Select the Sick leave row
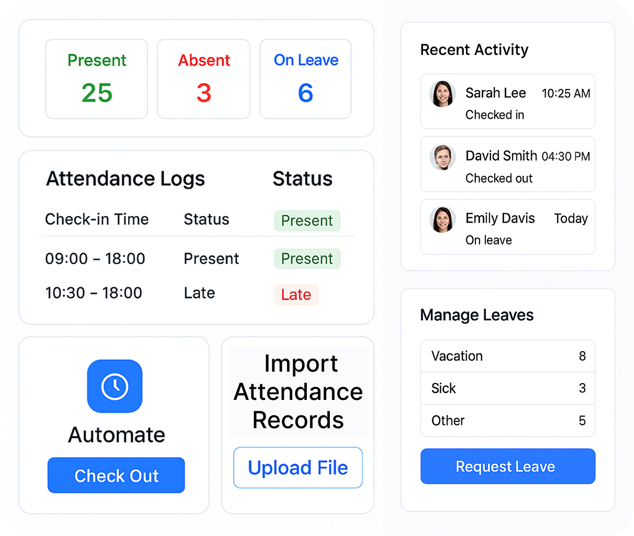 507,388
